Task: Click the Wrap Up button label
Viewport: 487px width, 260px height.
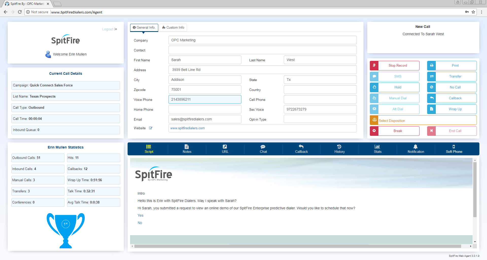Action: pyautogui.click(x=455, y=109)
